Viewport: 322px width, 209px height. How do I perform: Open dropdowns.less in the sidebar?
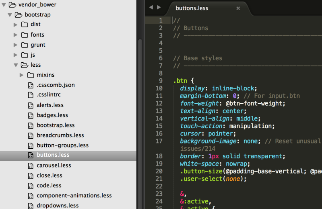pyautogui.click(x=58, y=205)
